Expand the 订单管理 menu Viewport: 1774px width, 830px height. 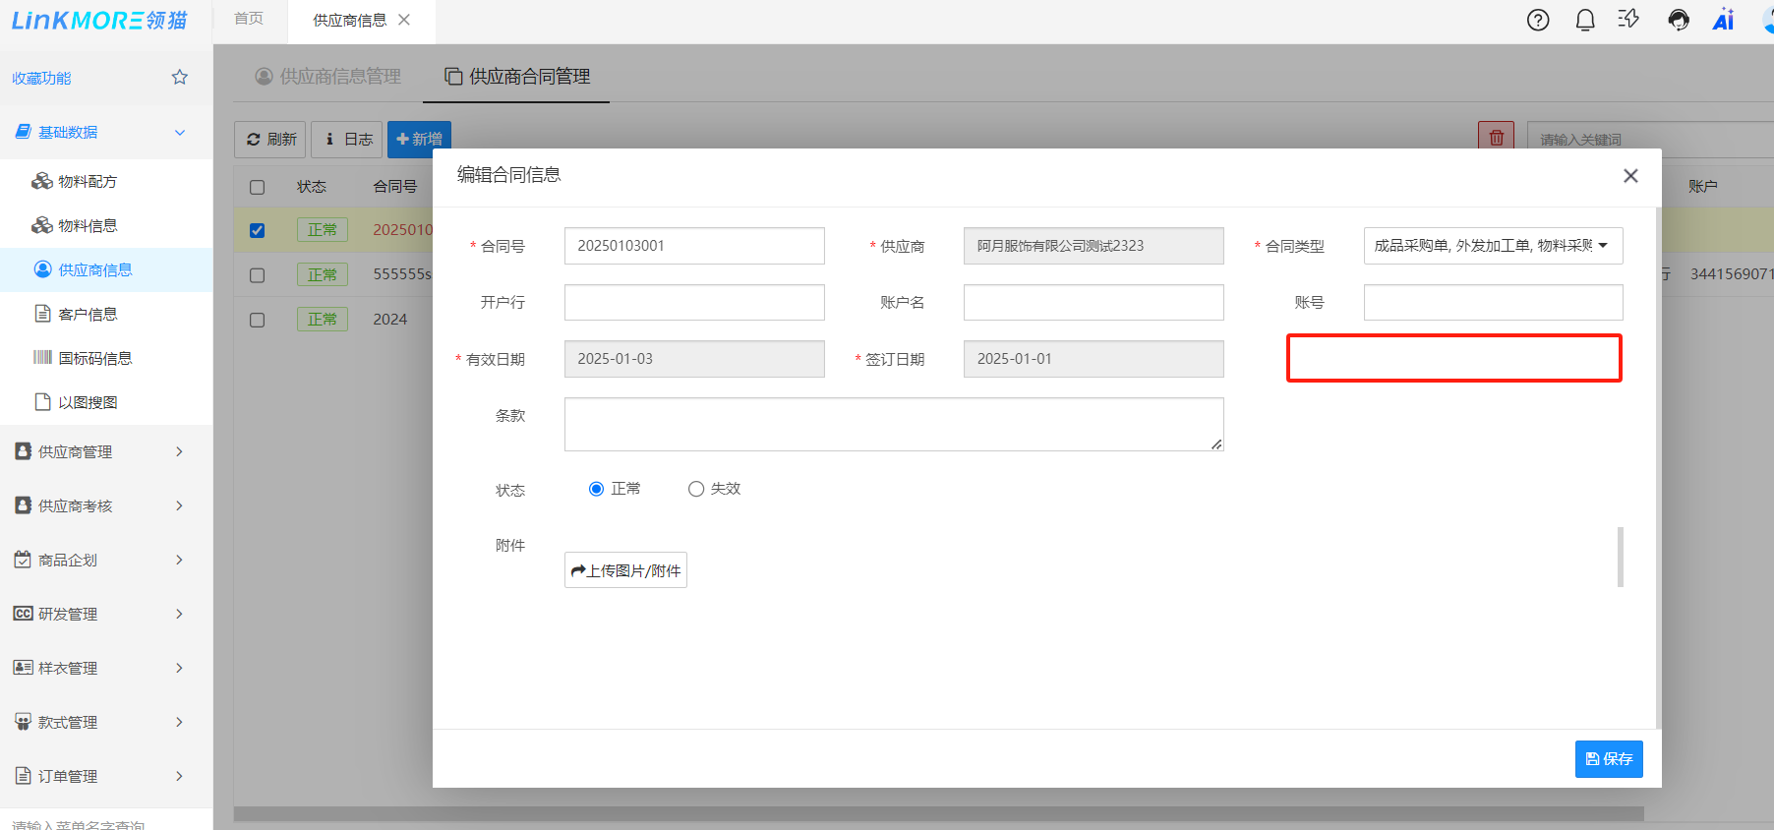tap(179, 776)
